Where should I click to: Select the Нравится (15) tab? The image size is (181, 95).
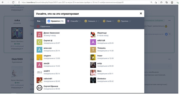point(56,21)
